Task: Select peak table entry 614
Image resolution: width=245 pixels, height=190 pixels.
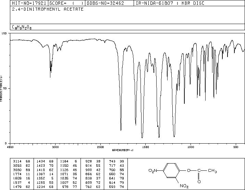Action: point(117,183)
